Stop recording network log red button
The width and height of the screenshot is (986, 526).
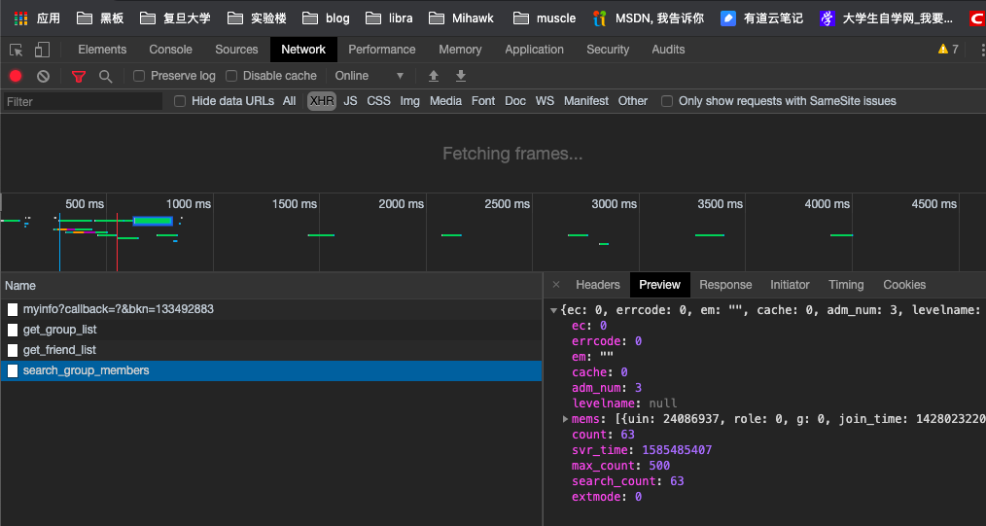[x=16, y=76]
